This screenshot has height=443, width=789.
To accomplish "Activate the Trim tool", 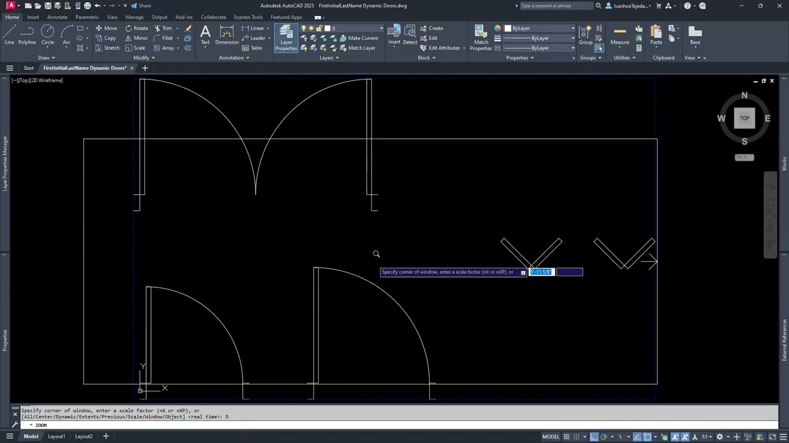I will point(163,28).
